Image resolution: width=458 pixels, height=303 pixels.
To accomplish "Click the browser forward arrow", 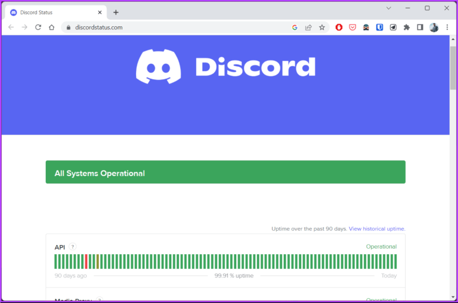I will tap(24, 27).
